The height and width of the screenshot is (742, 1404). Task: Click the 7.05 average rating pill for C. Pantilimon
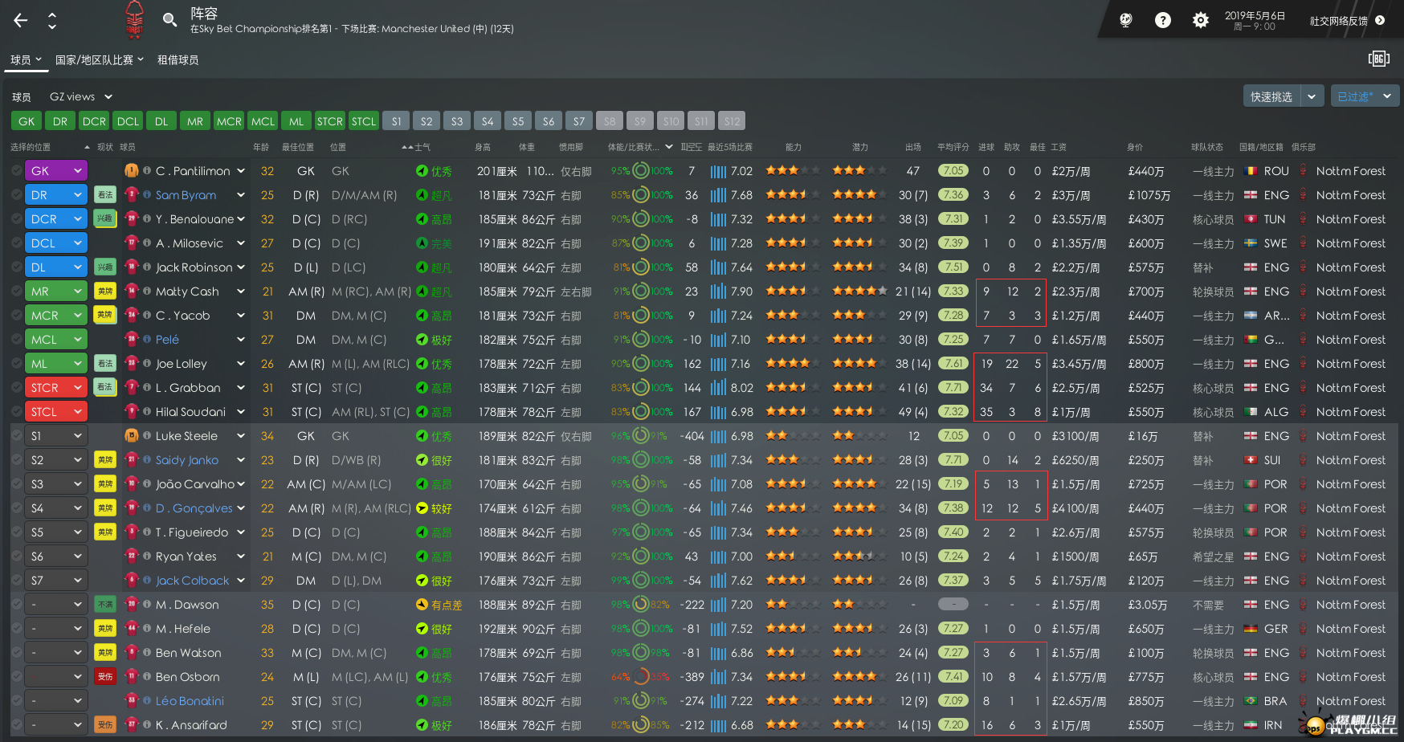(953, 171)
